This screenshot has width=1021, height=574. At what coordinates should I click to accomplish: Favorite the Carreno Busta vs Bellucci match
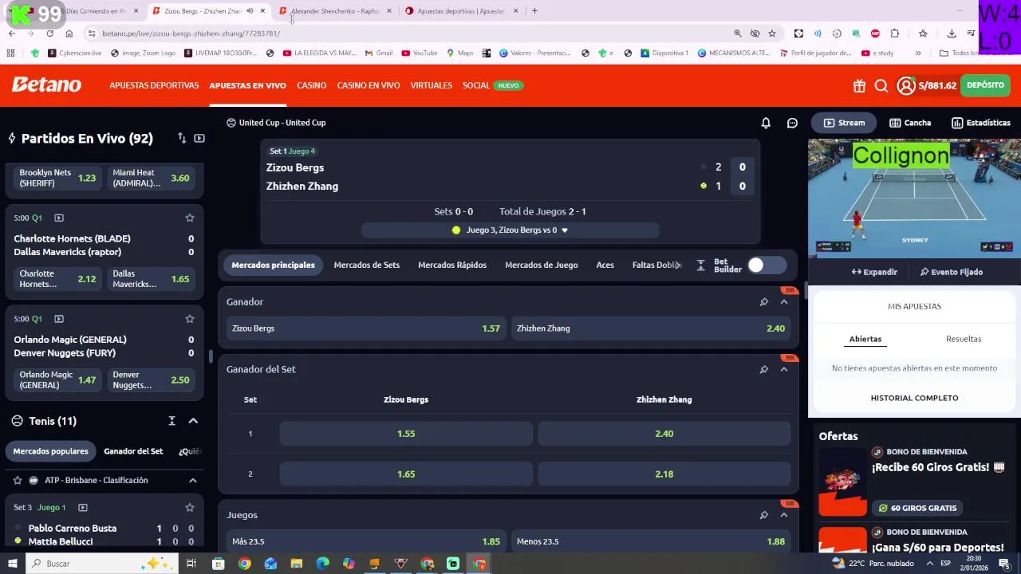tap(190, 507)
